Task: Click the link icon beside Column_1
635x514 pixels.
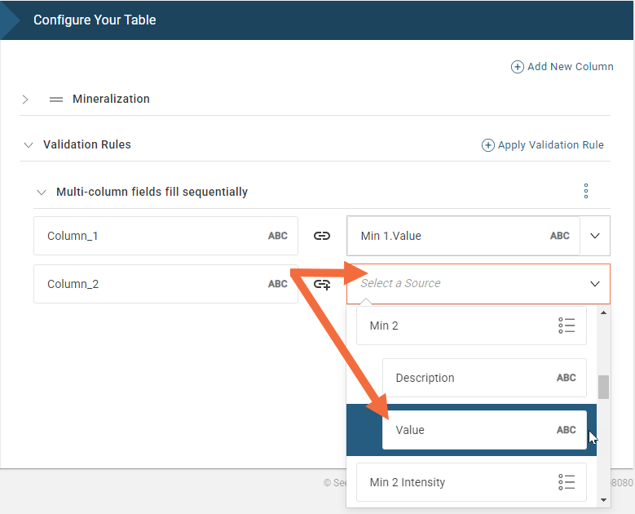Action: (x=322, y=236)
